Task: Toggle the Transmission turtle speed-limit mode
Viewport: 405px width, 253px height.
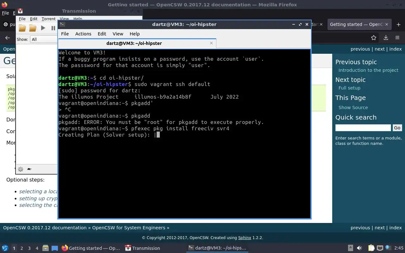Action: (29, 169)
